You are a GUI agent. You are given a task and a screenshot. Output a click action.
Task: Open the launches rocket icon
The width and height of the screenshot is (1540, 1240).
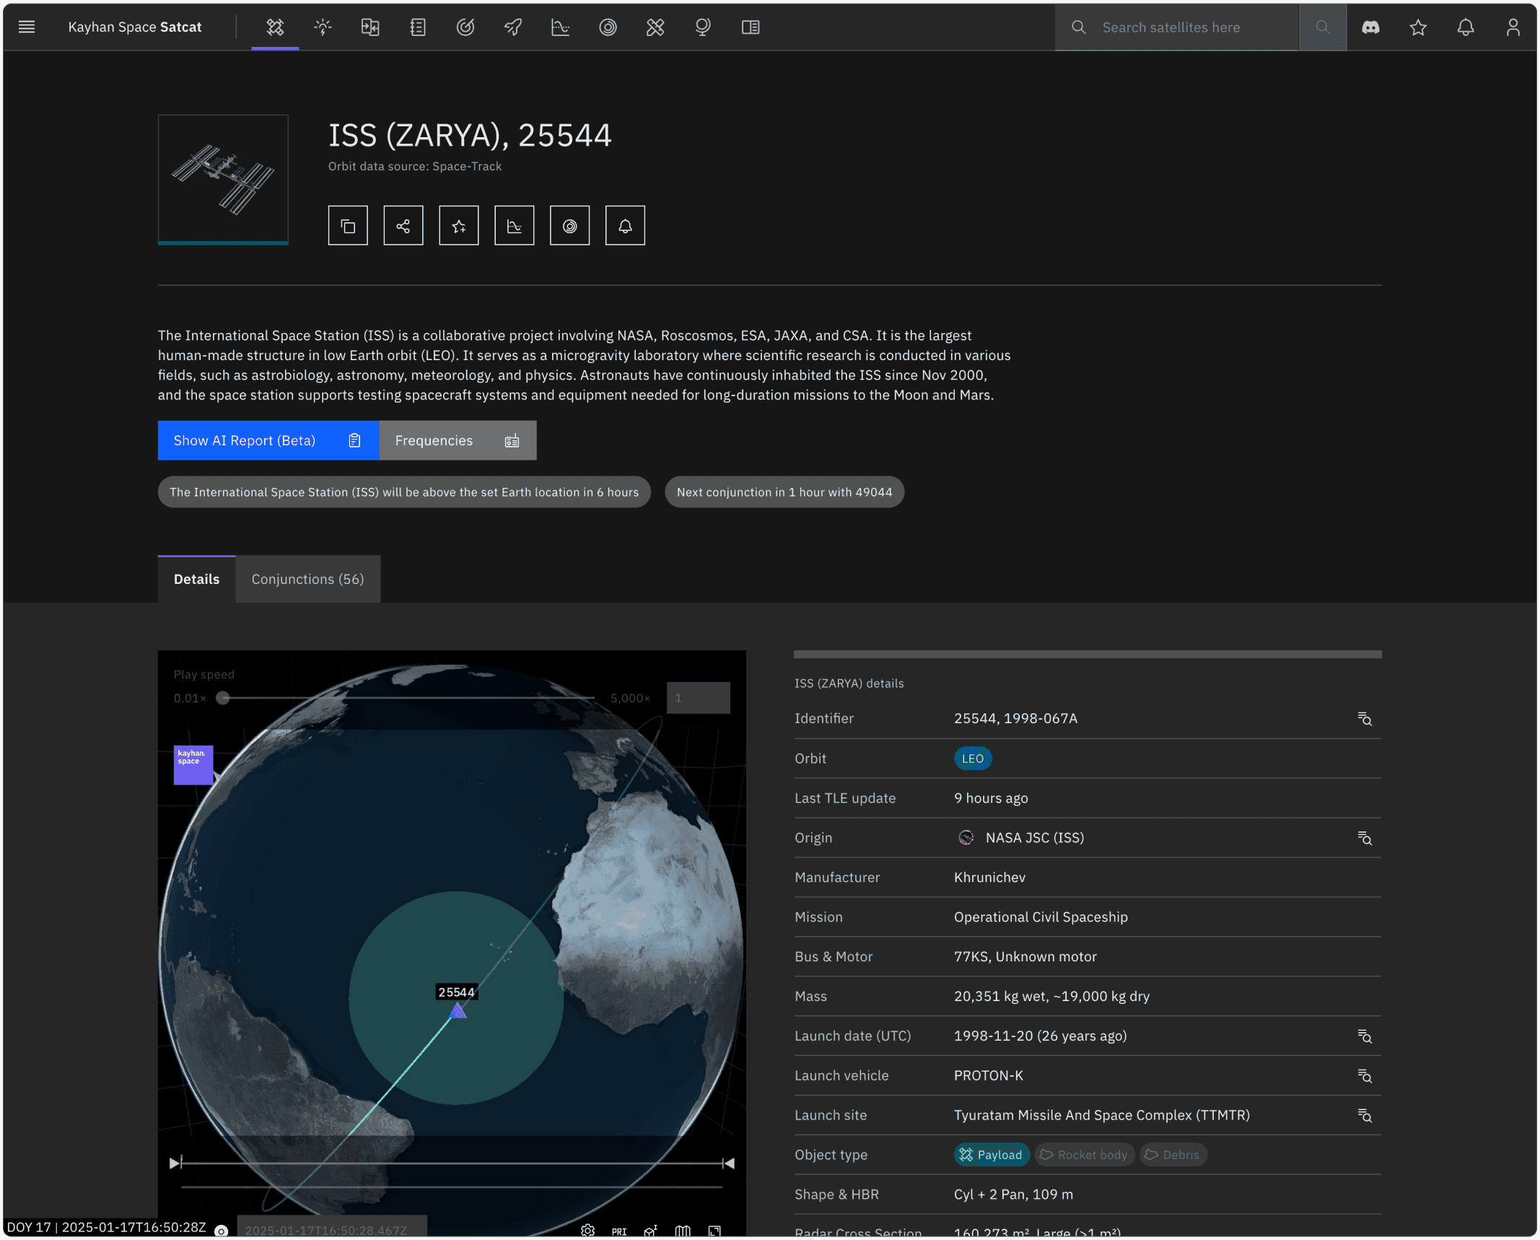click(x=513, y=27)
